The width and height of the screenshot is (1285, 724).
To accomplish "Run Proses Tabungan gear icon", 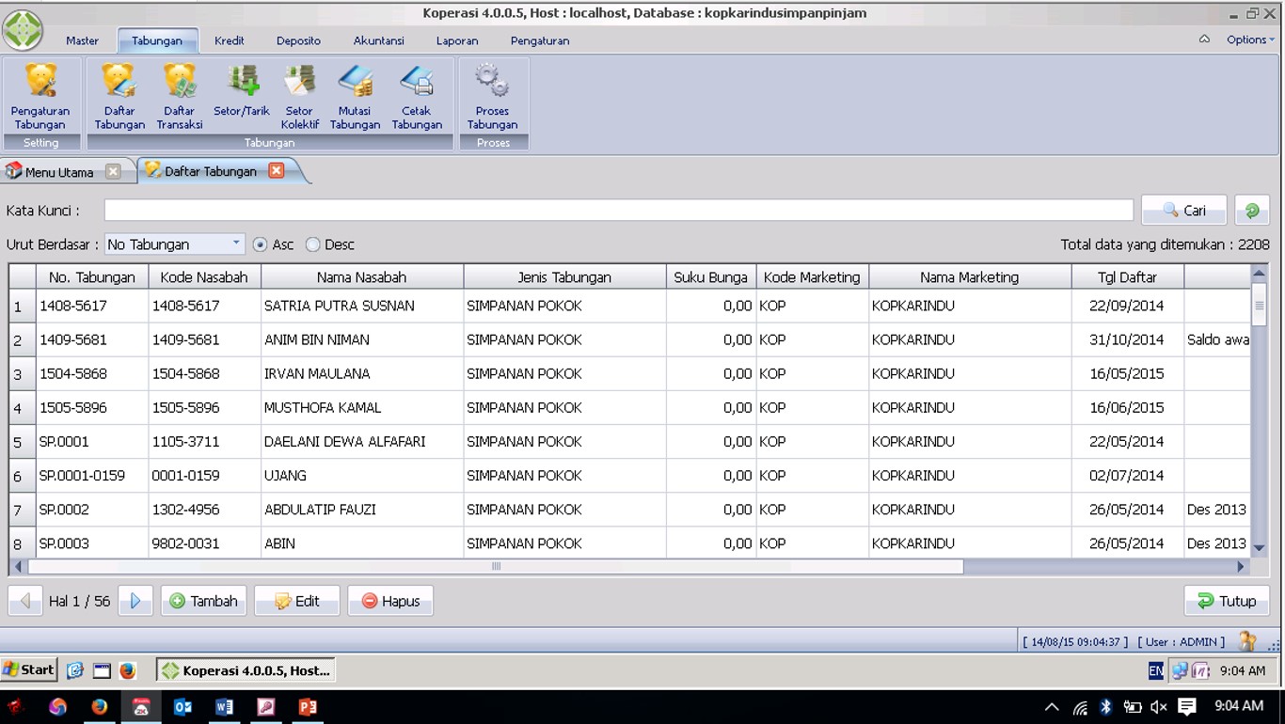I will [x=492, y=96].
